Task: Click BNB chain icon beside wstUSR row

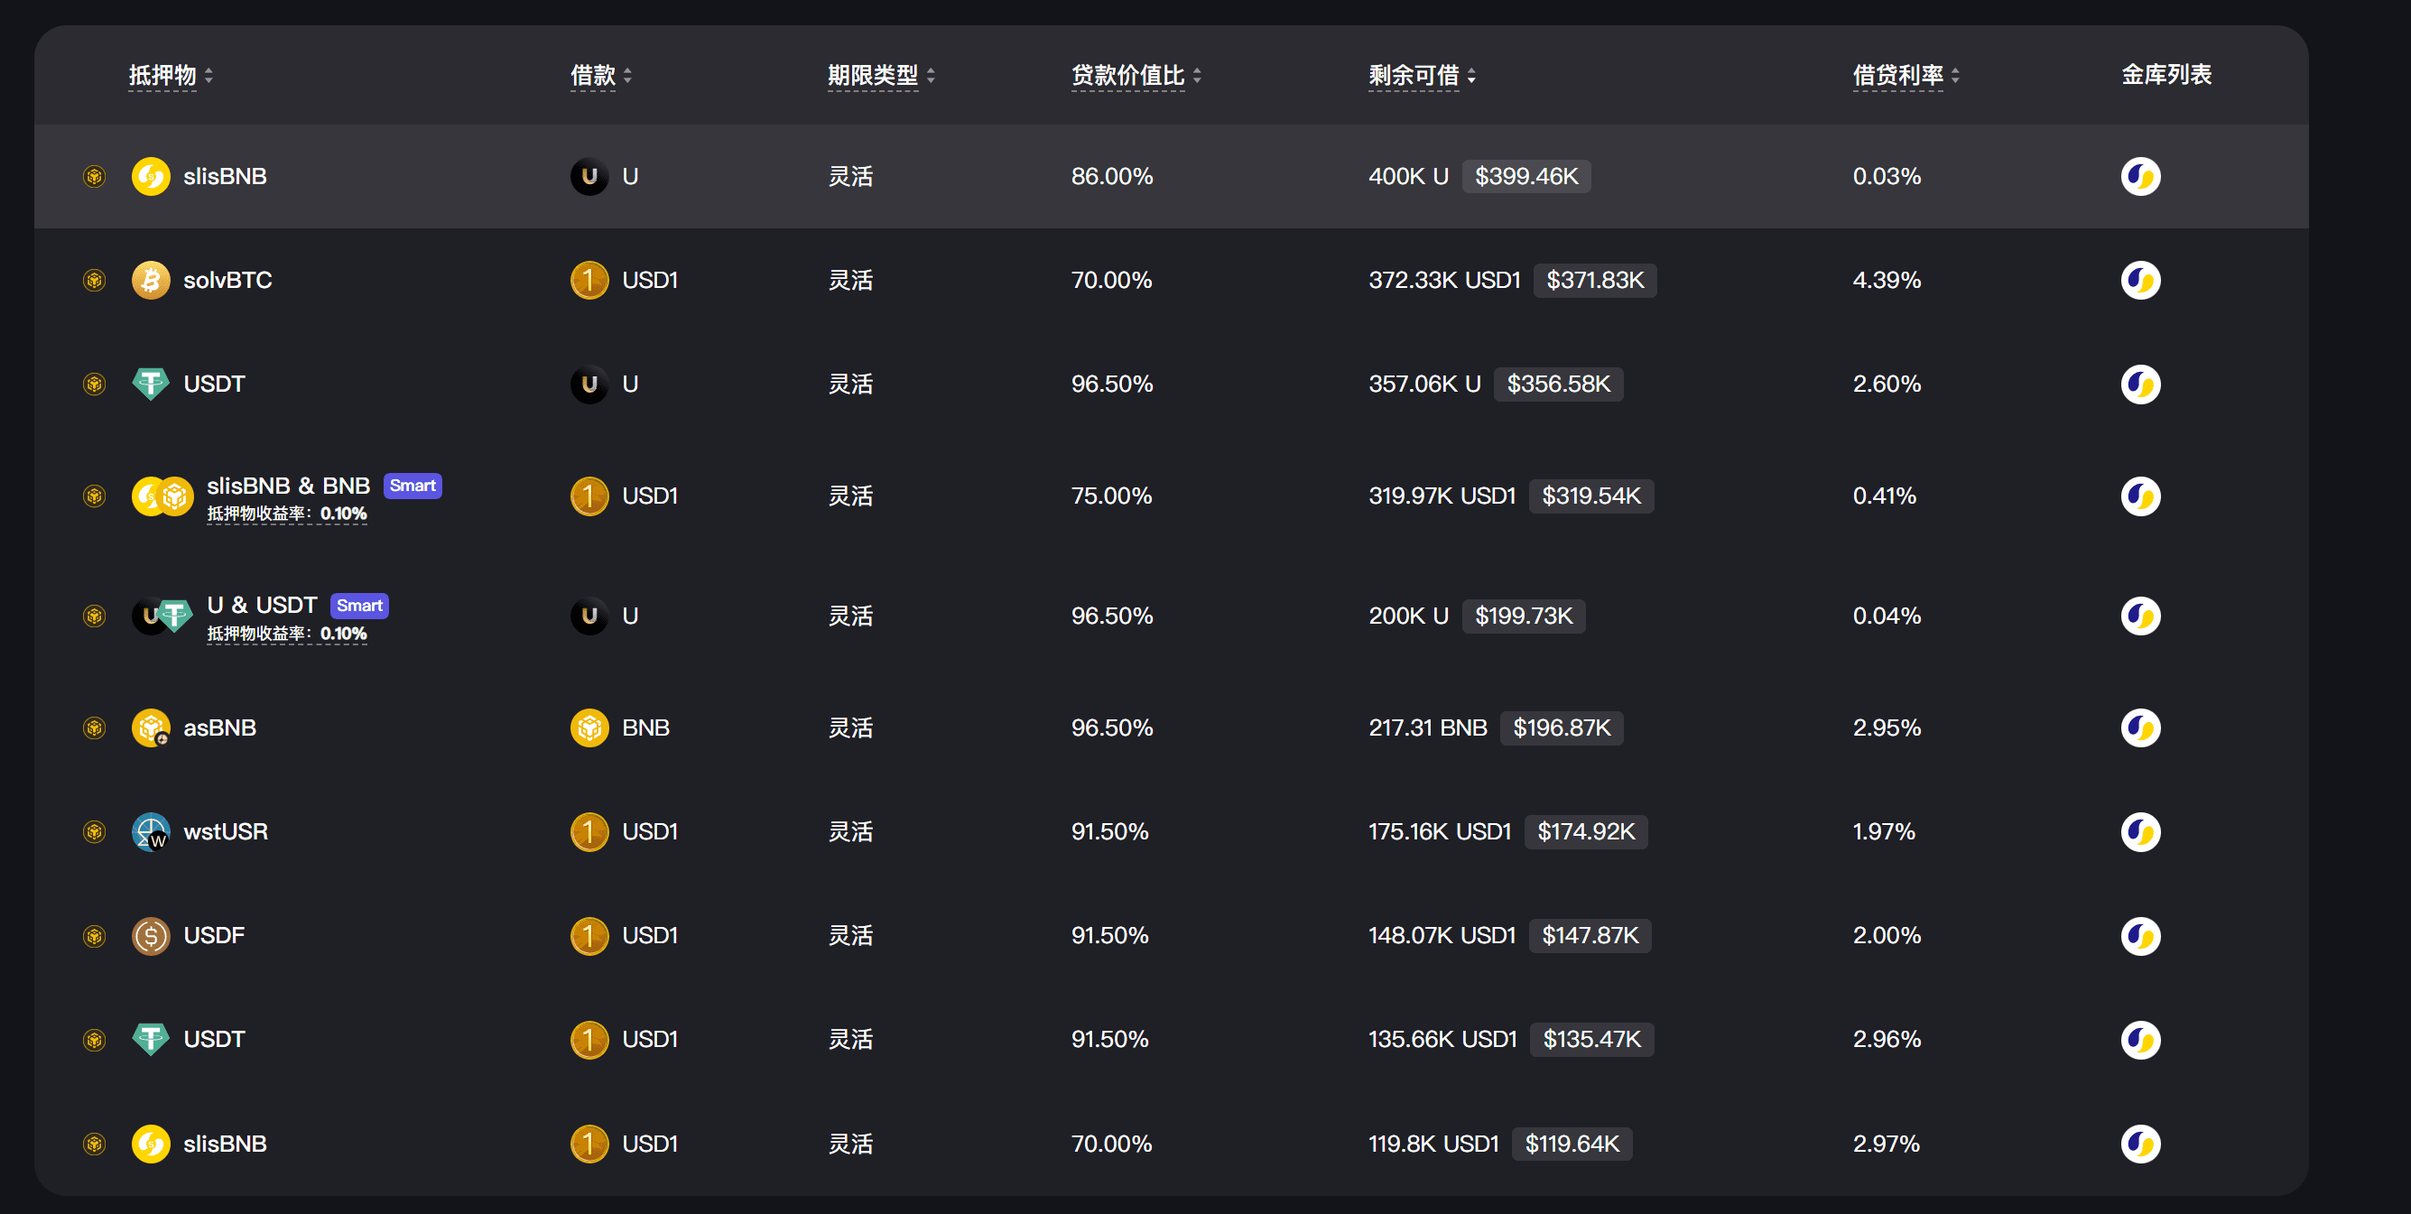Action: [x=94, y=831]
